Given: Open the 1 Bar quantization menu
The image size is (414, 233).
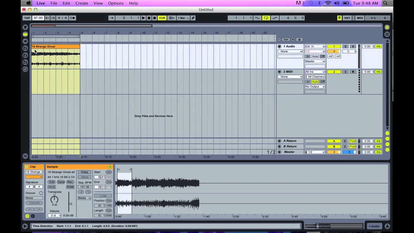Looking at the screenshot, I should (x=183, y=18).
